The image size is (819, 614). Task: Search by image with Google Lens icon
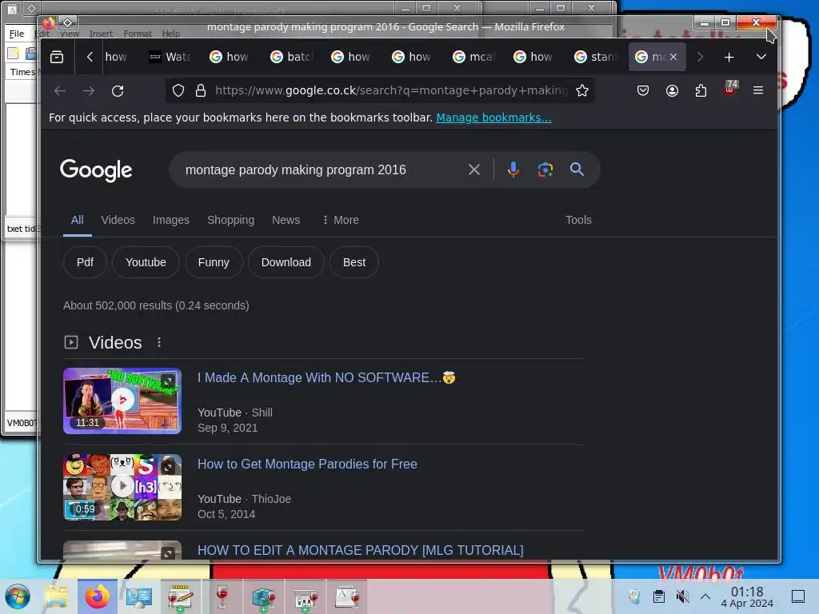545,169
